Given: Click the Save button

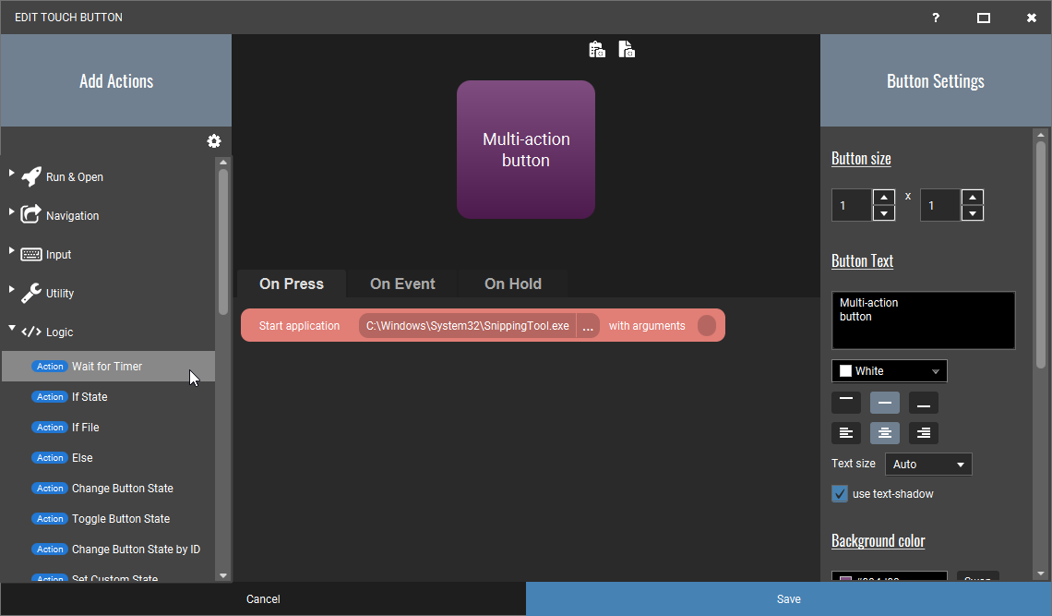Looking at the screenshot, I should pos(789,598).
